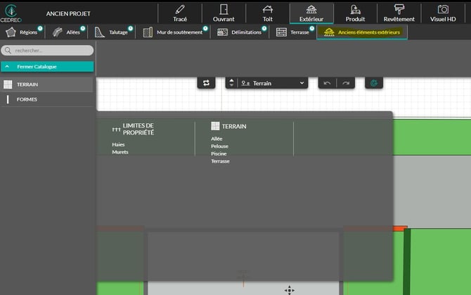Click the teal refresh icon in toolbar
This screenshot has height=295, width=471.
(x=374, y=83)
